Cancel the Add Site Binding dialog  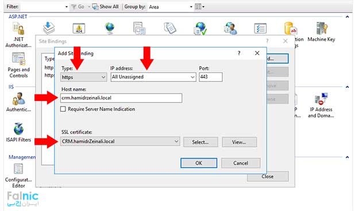(x=241, y=163)
